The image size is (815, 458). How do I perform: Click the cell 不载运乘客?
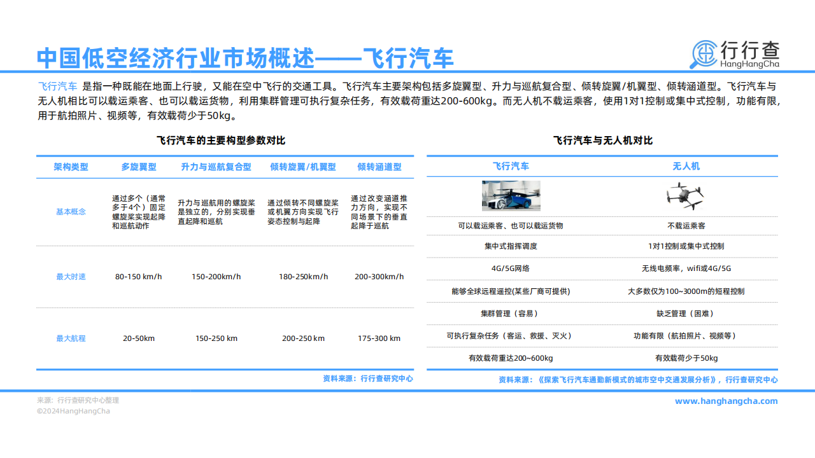pos(686,226)
